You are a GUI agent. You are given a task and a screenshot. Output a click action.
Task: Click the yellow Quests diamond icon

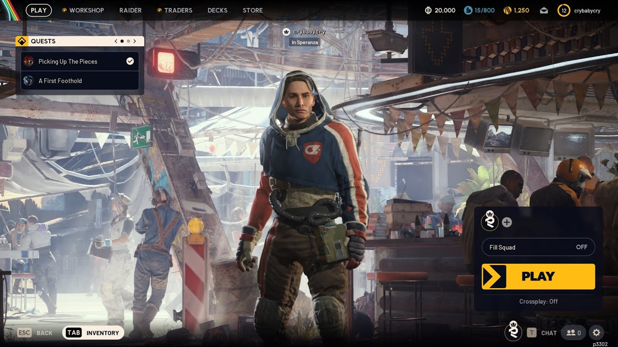click(21, 41)
